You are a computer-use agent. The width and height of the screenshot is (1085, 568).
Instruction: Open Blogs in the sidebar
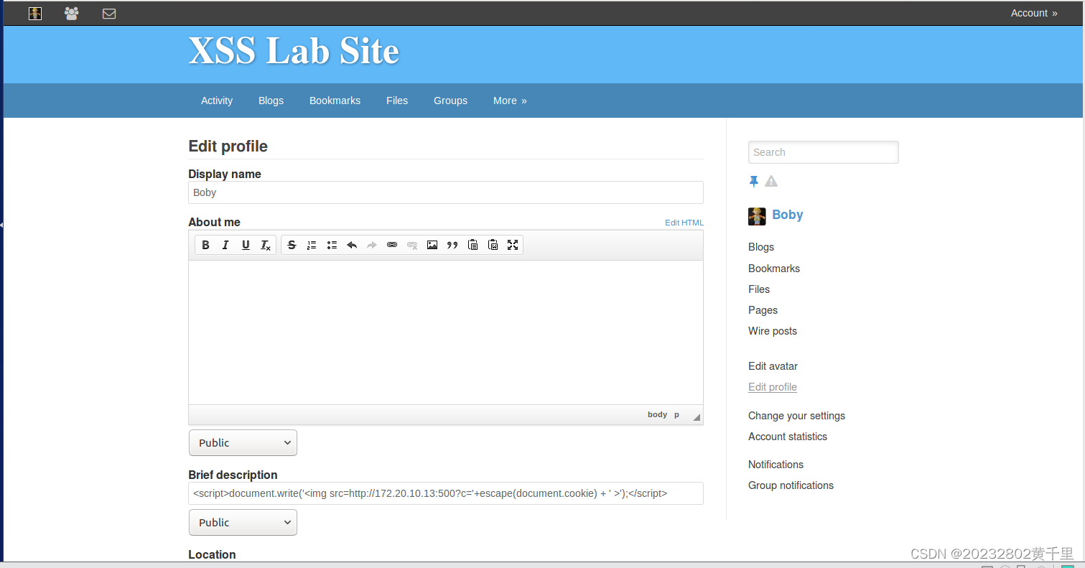(x=761, y=247)
